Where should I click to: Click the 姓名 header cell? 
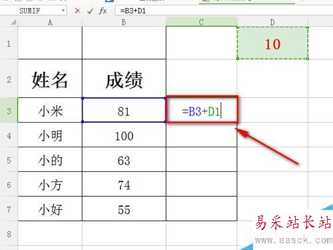pyautogui.click(x=50, y=79)
